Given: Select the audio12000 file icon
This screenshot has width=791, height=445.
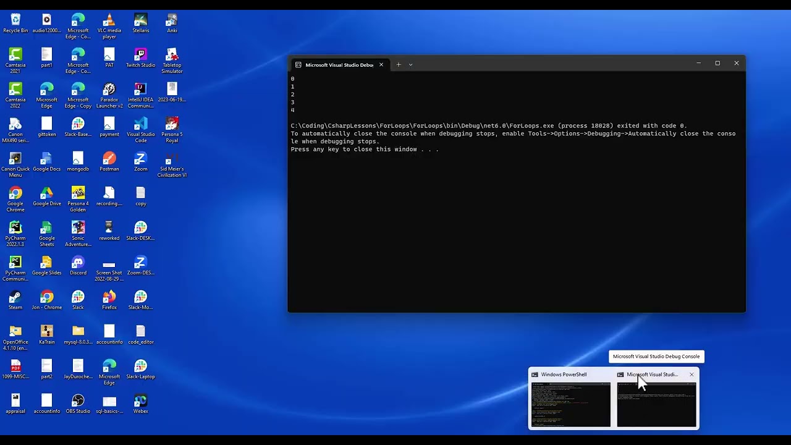Looking at the screenshot, I should point(47,23).
